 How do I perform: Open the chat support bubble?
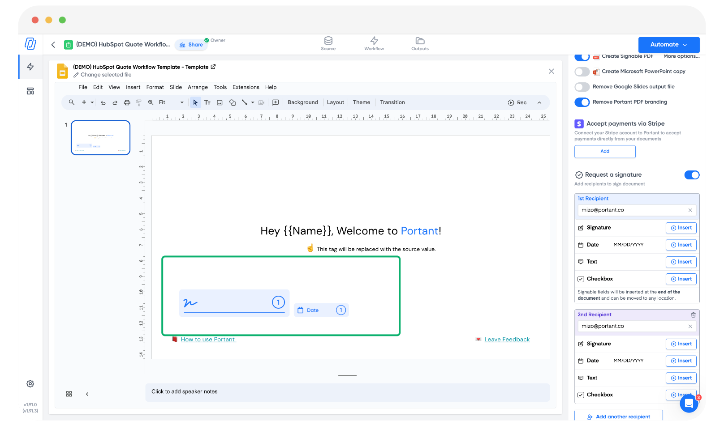[x=689, y=404]
